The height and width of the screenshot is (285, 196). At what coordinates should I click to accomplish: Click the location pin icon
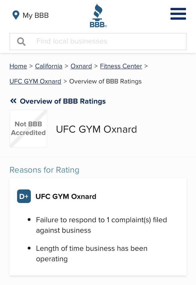tap(16, 15)
